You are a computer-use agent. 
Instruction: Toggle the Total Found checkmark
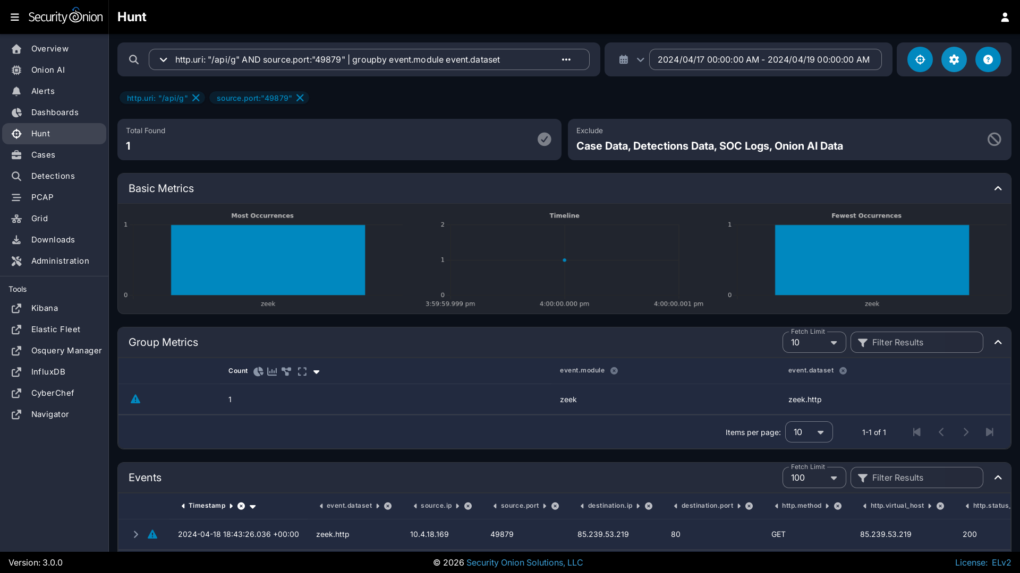tap(544, 139)
